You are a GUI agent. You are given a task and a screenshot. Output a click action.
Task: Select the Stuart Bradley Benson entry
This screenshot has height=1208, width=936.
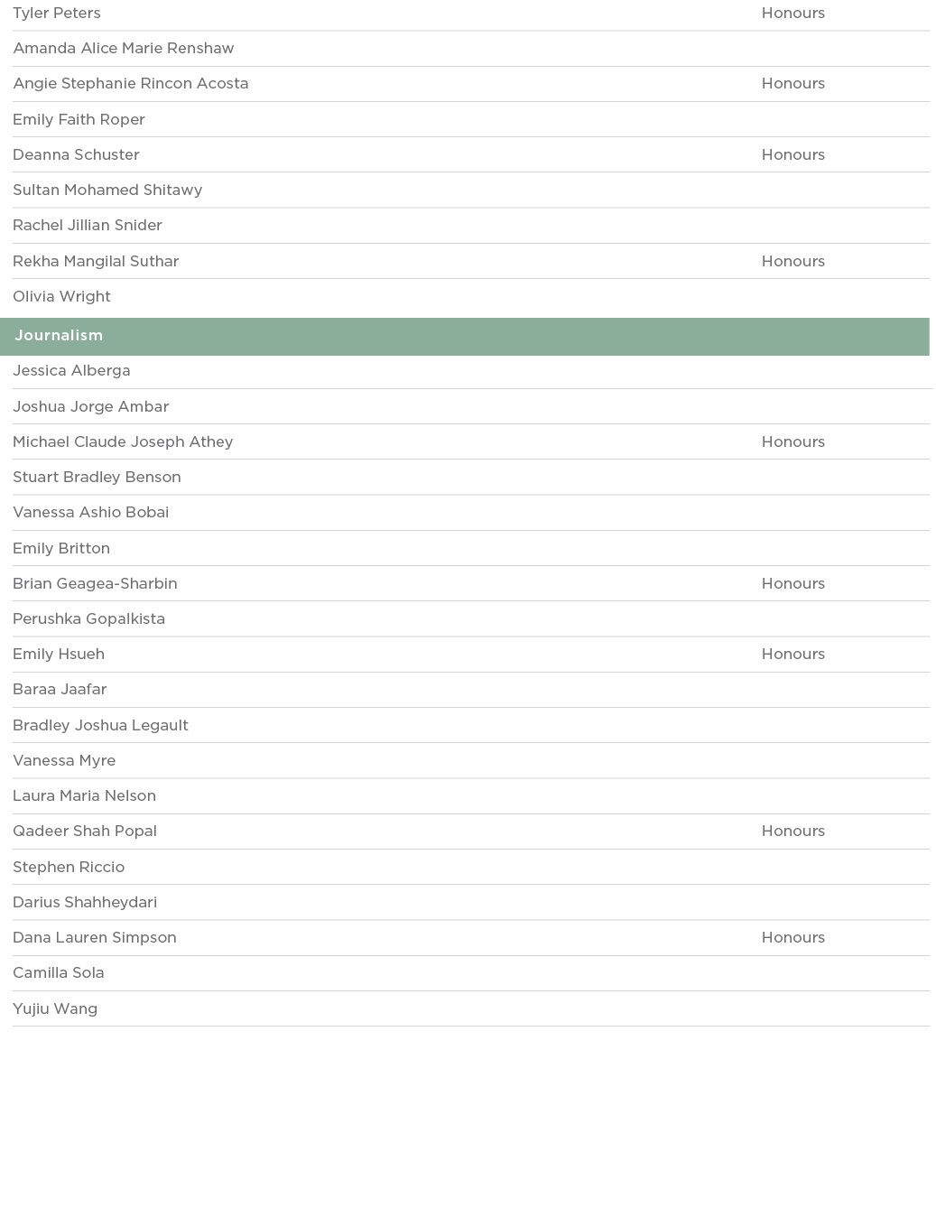[97, 478]
